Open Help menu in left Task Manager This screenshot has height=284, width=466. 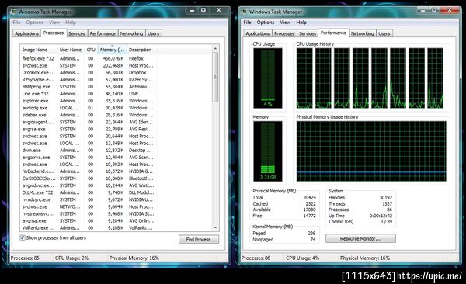(71, 23)
